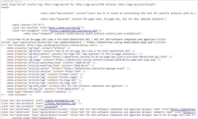The image size is (198, 119).
Task: Click the article:author meta line
Action: click(68, 68)
